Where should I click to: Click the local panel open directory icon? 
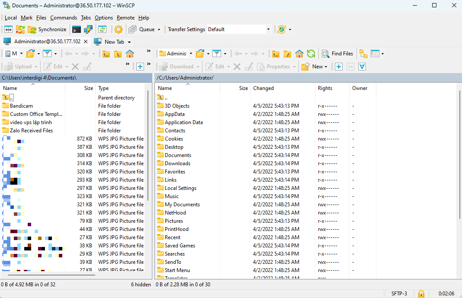tap(31, 54)
